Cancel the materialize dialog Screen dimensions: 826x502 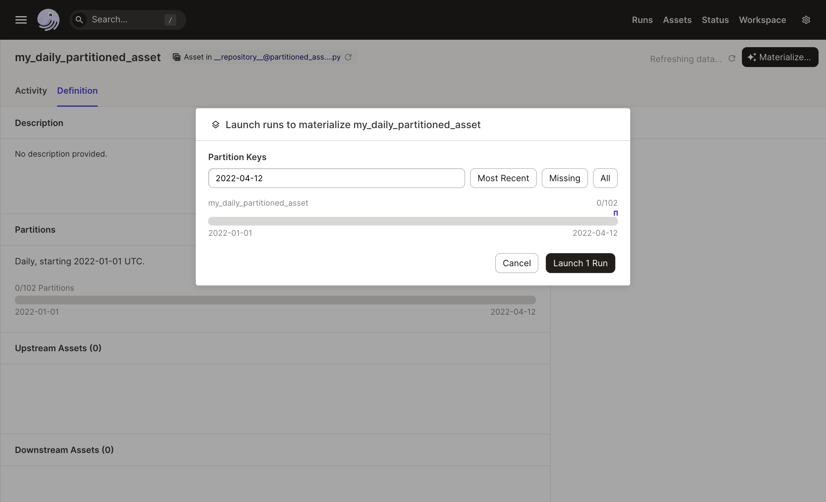tap(516, 263)
